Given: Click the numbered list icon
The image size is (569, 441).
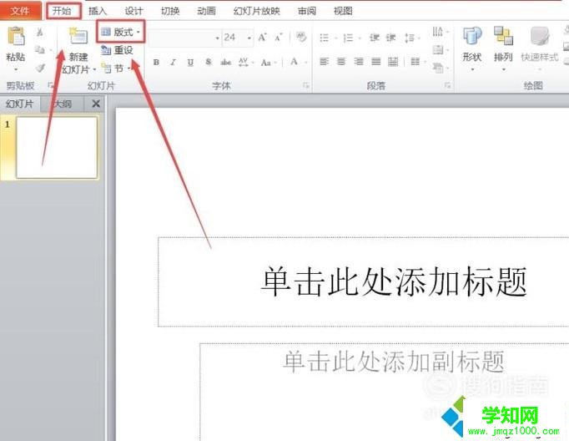Looking at the screenshot, I should tap(348, 38).
